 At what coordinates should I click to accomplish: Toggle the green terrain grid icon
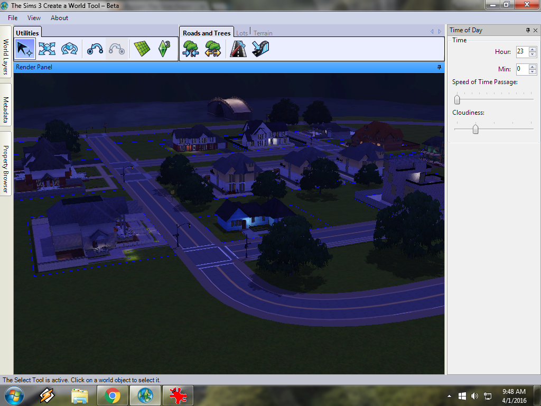142,49
